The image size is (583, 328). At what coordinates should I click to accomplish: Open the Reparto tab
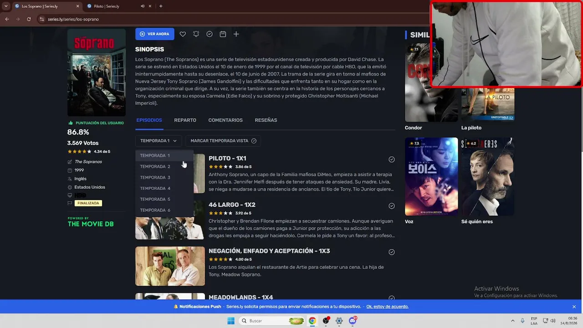click(185, 120)
